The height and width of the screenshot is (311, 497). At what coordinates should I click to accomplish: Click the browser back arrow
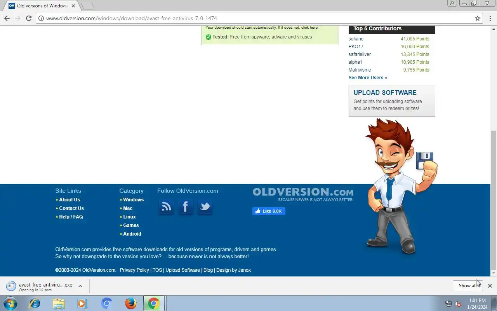[7, 18]
